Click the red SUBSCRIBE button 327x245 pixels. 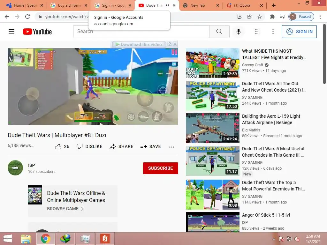click(x=160, y=168)
